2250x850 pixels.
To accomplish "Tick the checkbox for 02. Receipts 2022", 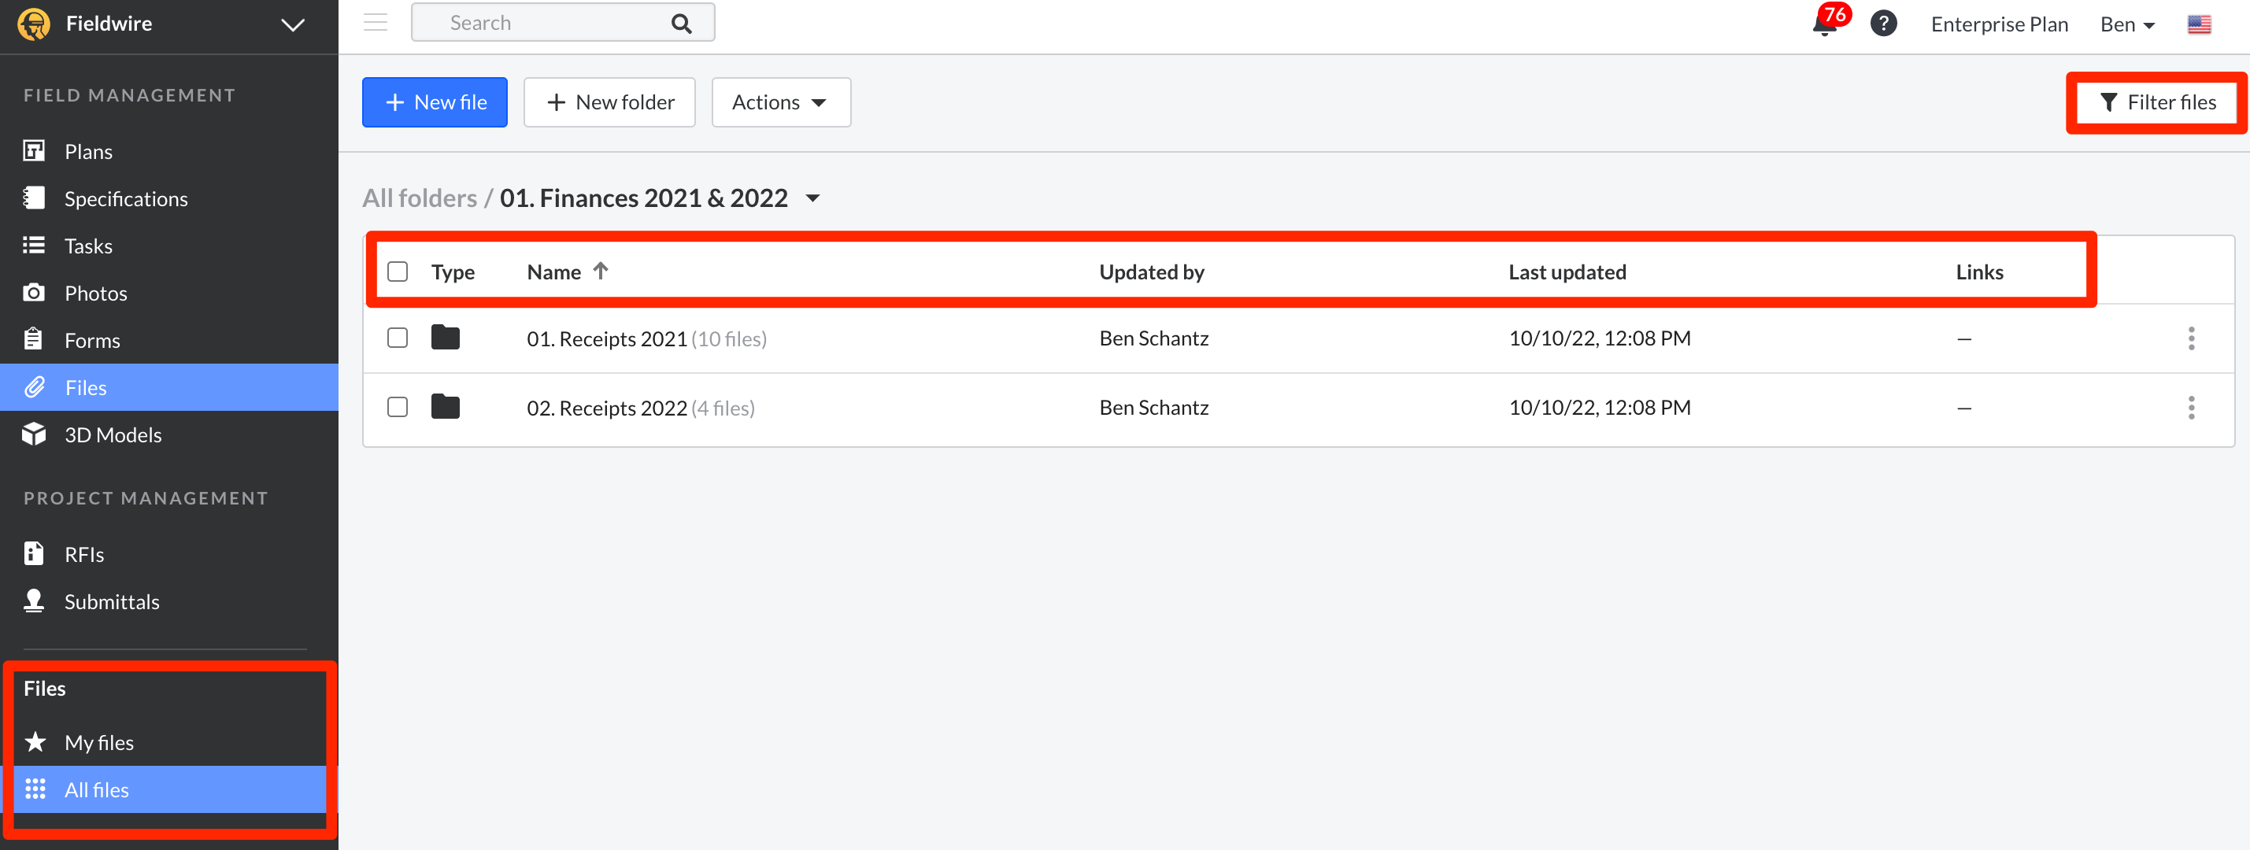I will [398, 407].
